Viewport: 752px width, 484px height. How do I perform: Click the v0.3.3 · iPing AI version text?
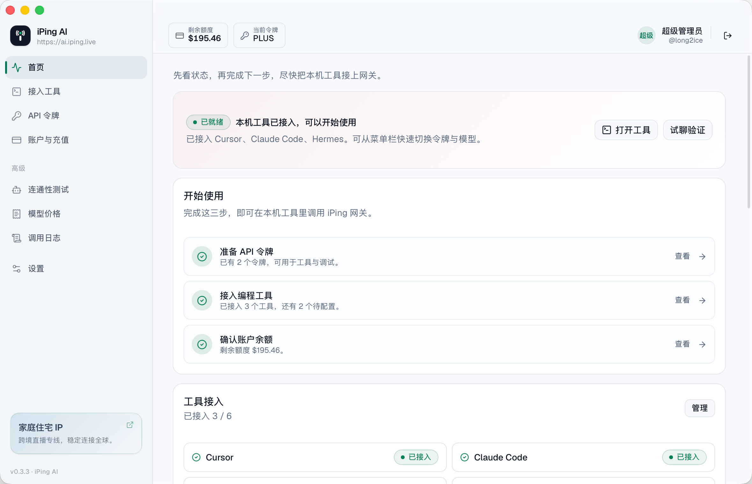(x=34, y=472)
